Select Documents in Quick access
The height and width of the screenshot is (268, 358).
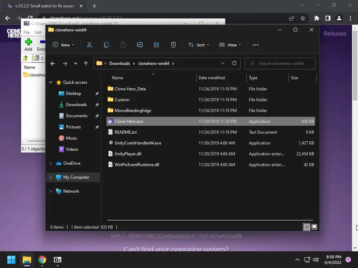[77, 116]
